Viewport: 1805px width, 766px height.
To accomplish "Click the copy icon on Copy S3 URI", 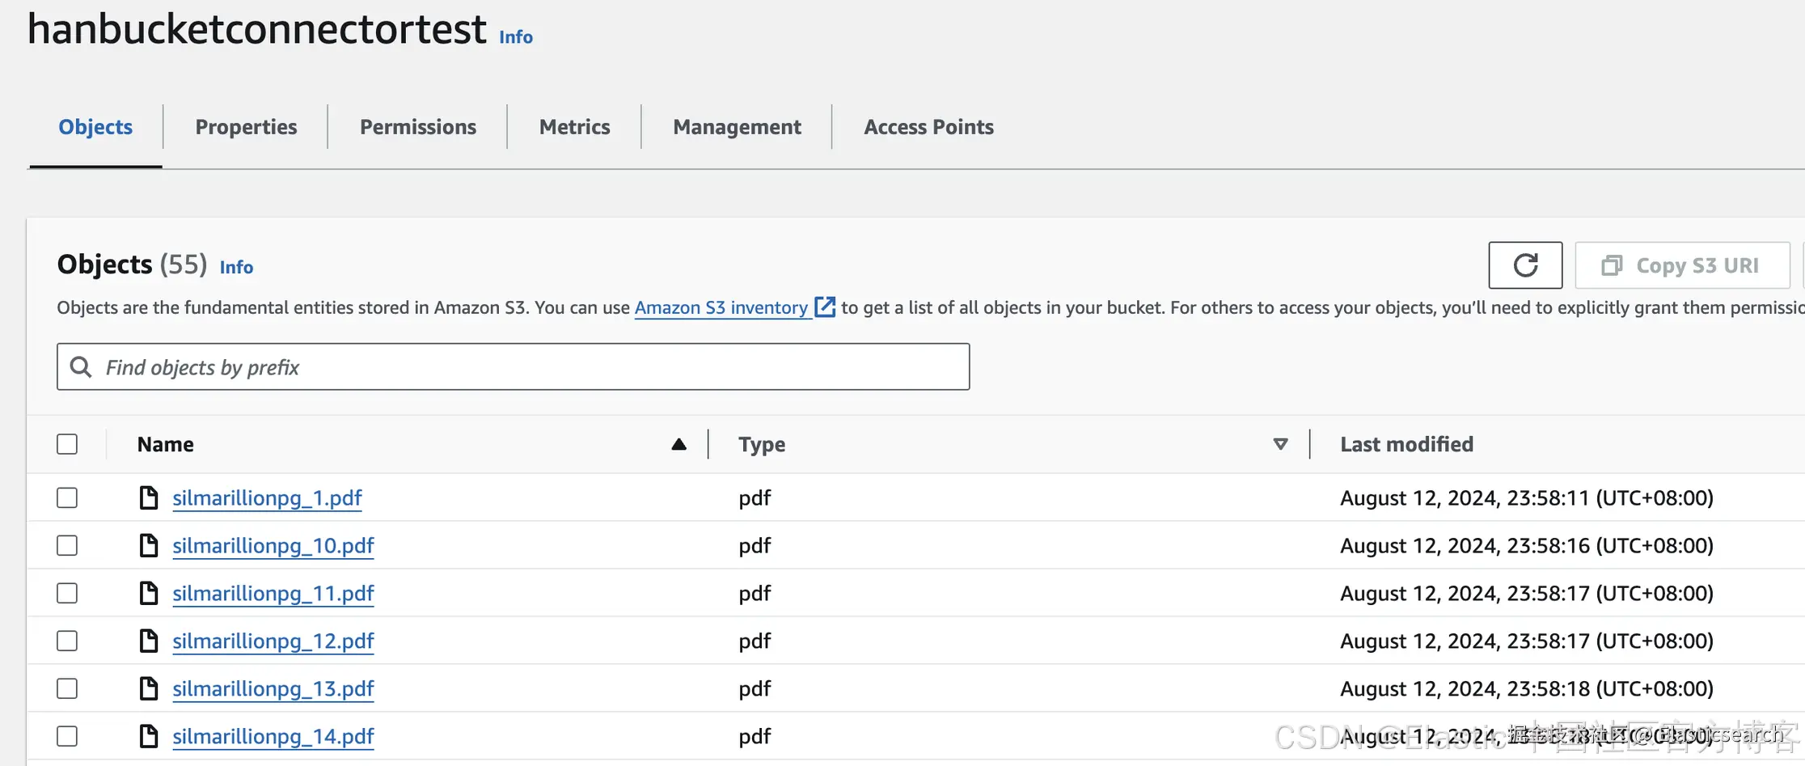I will click(x=1612, y=265).
